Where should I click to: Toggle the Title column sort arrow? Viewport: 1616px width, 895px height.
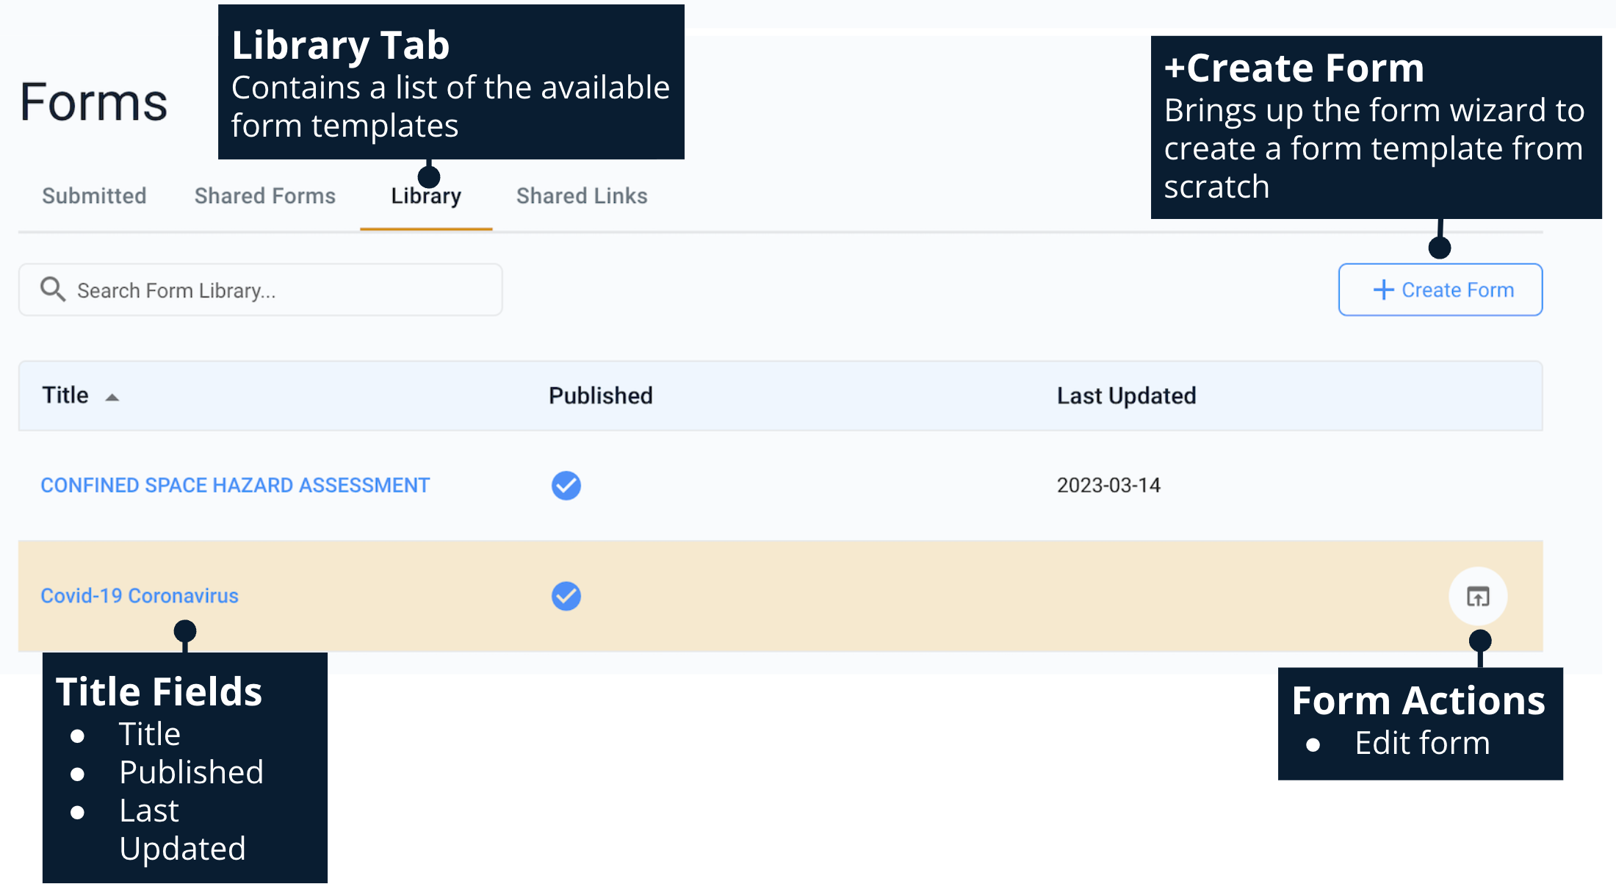pos(112,397)
